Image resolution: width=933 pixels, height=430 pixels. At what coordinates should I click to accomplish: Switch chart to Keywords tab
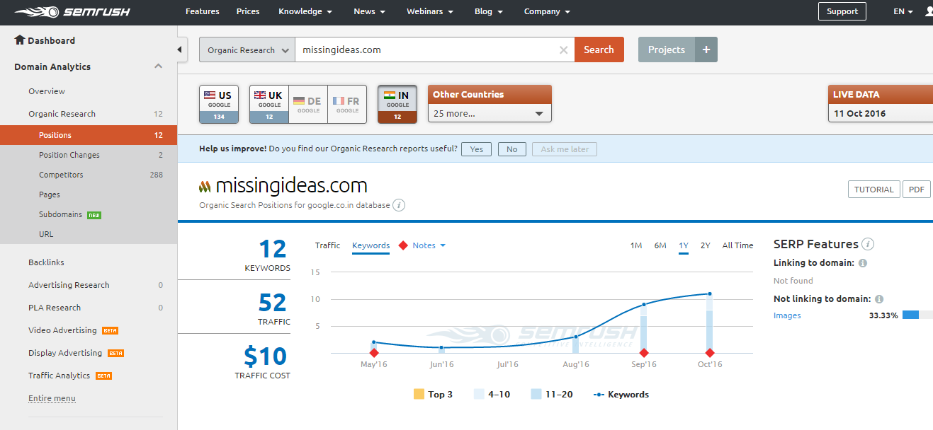click(x=371, y=245)
